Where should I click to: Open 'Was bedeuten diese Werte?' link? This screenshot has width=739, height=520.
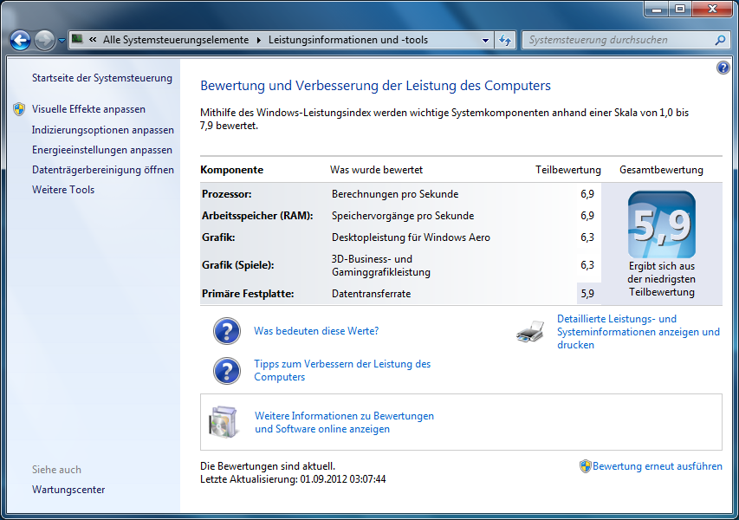coord(316,331)
